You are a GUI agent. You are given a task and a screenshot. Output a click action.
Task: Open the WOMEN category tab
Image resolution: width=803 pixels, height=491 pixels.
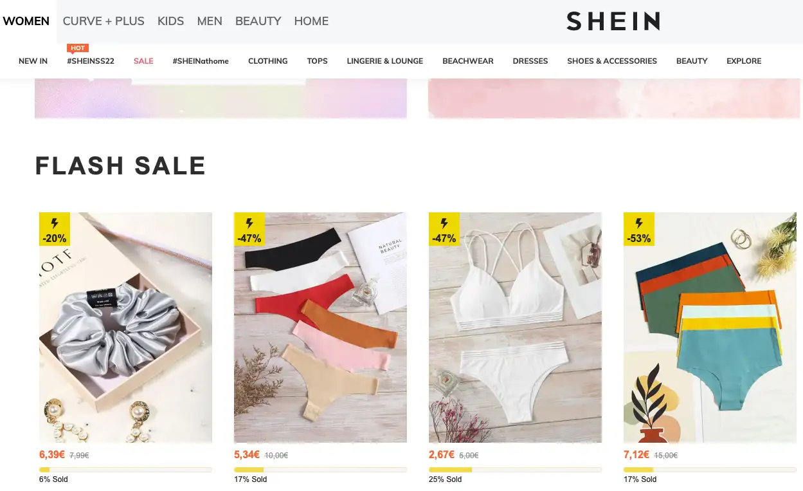[26, 21]
